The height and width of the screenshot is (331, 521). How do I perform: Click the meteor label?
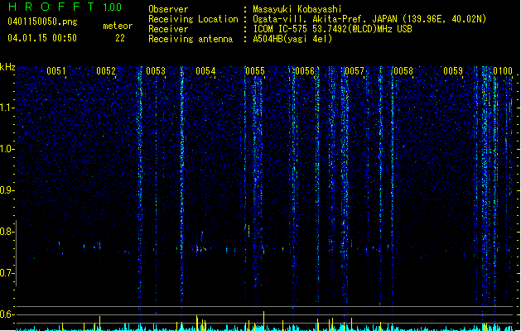pos(118,26)
